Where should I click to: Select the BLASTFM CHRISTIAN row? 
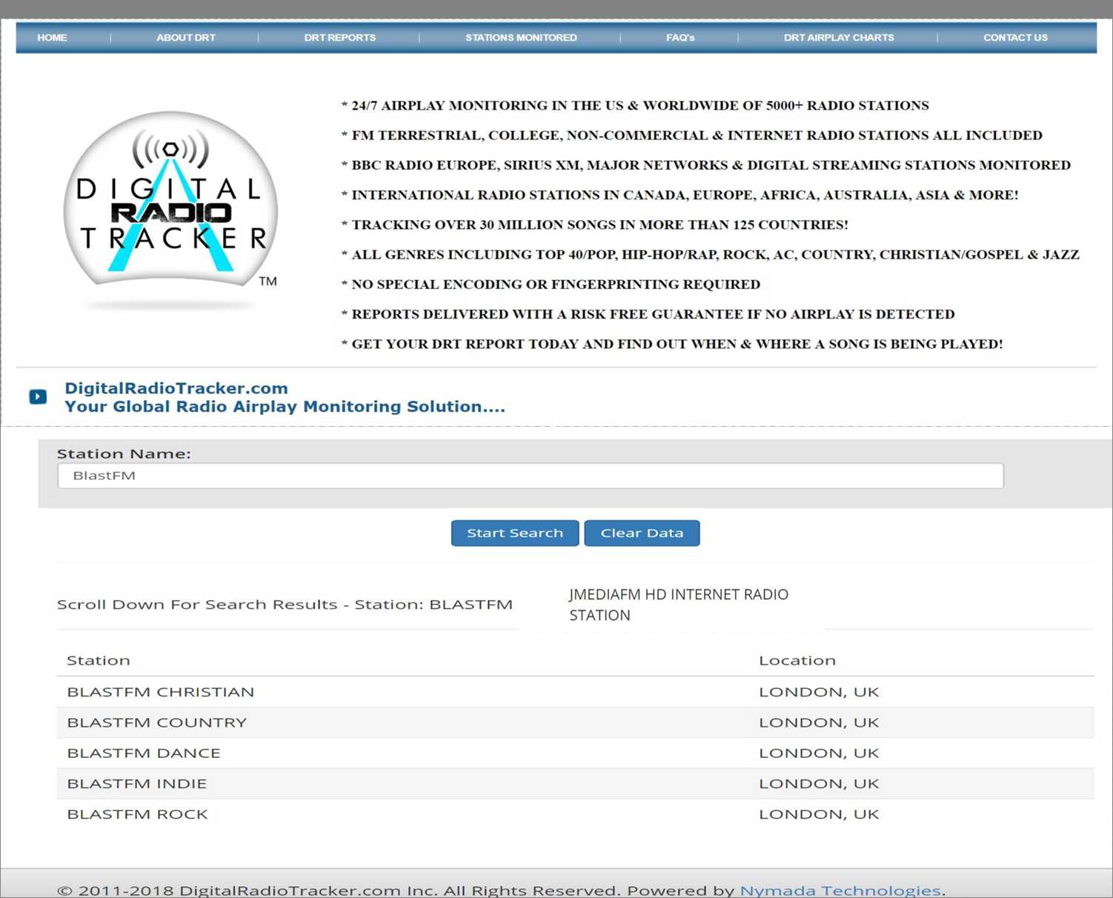575,692
